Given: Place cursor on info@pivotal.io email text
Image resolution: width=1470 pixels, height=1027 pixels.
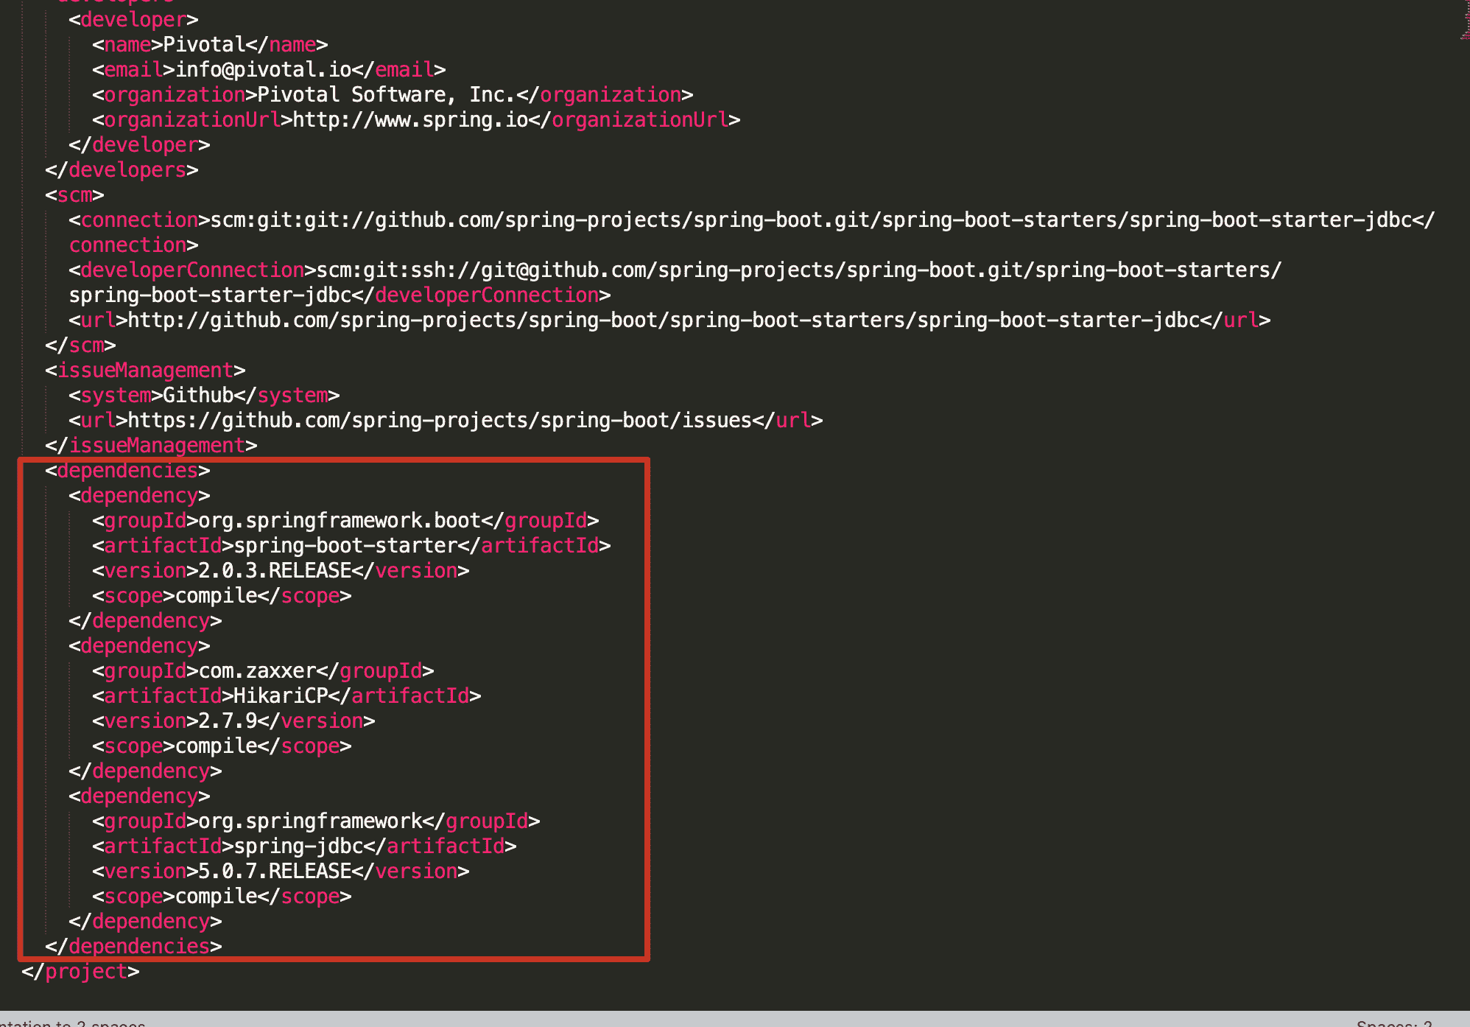Looking at the screenshot, I should point(263,70).
